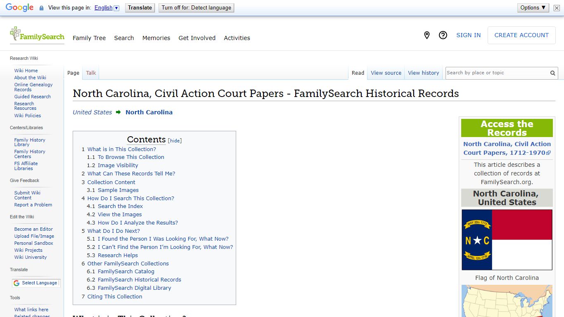Close the Google Translate bar
This screenshot has height=317, width=564.
557,8
